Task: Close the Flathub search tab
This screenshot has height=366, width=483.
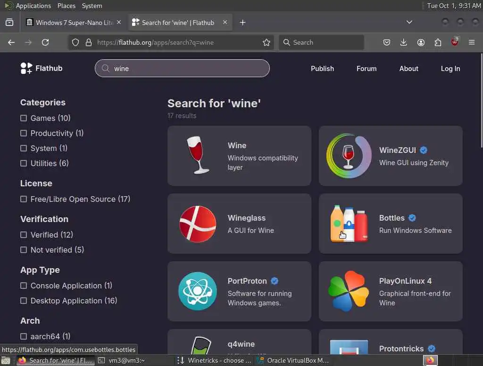Action: coord(225,22)
